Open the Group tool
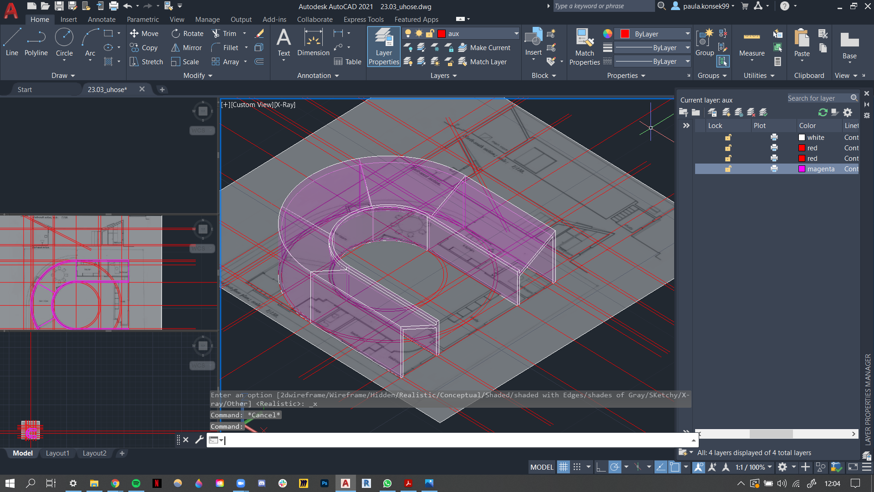The width and height of the screenshot is (874, 492). (704, 42)
